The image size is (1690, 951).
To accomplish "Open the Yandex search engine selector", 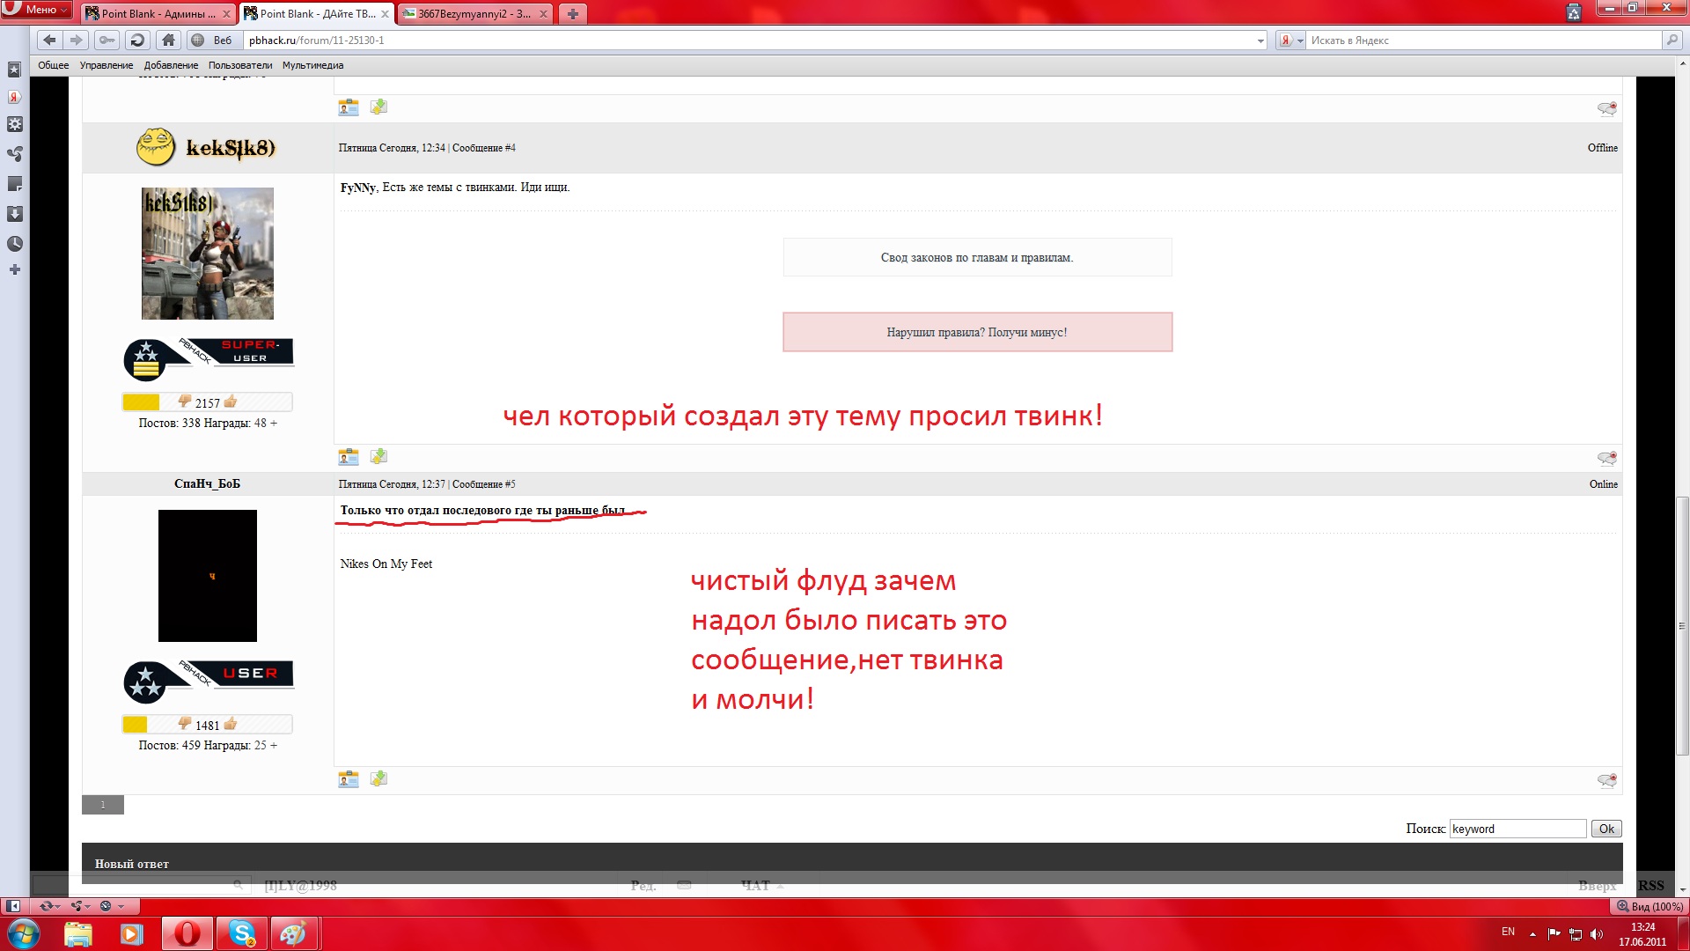I will tap(1290, 41).
